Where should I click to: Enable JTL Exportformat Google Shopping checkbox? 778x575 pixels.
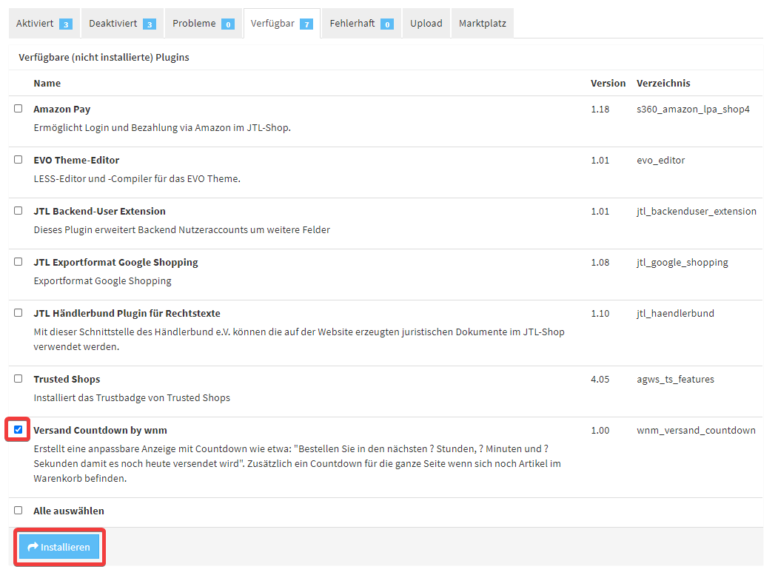coord(19,262)
